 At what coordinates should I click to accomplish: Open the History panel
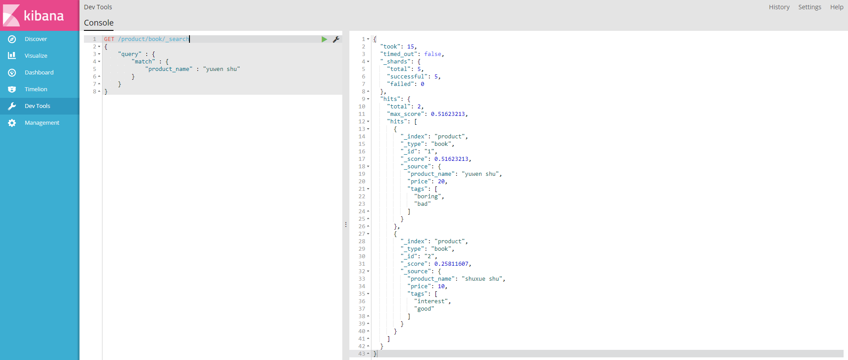coord(779,7)
